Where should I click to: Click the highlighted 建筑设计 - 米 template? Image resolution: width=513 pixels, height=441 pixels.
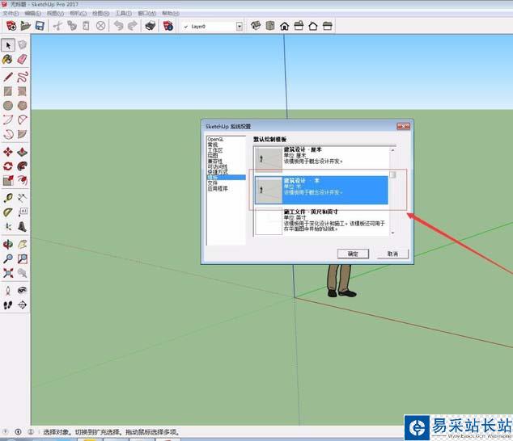pyautogui.click(x=321, y=190)
